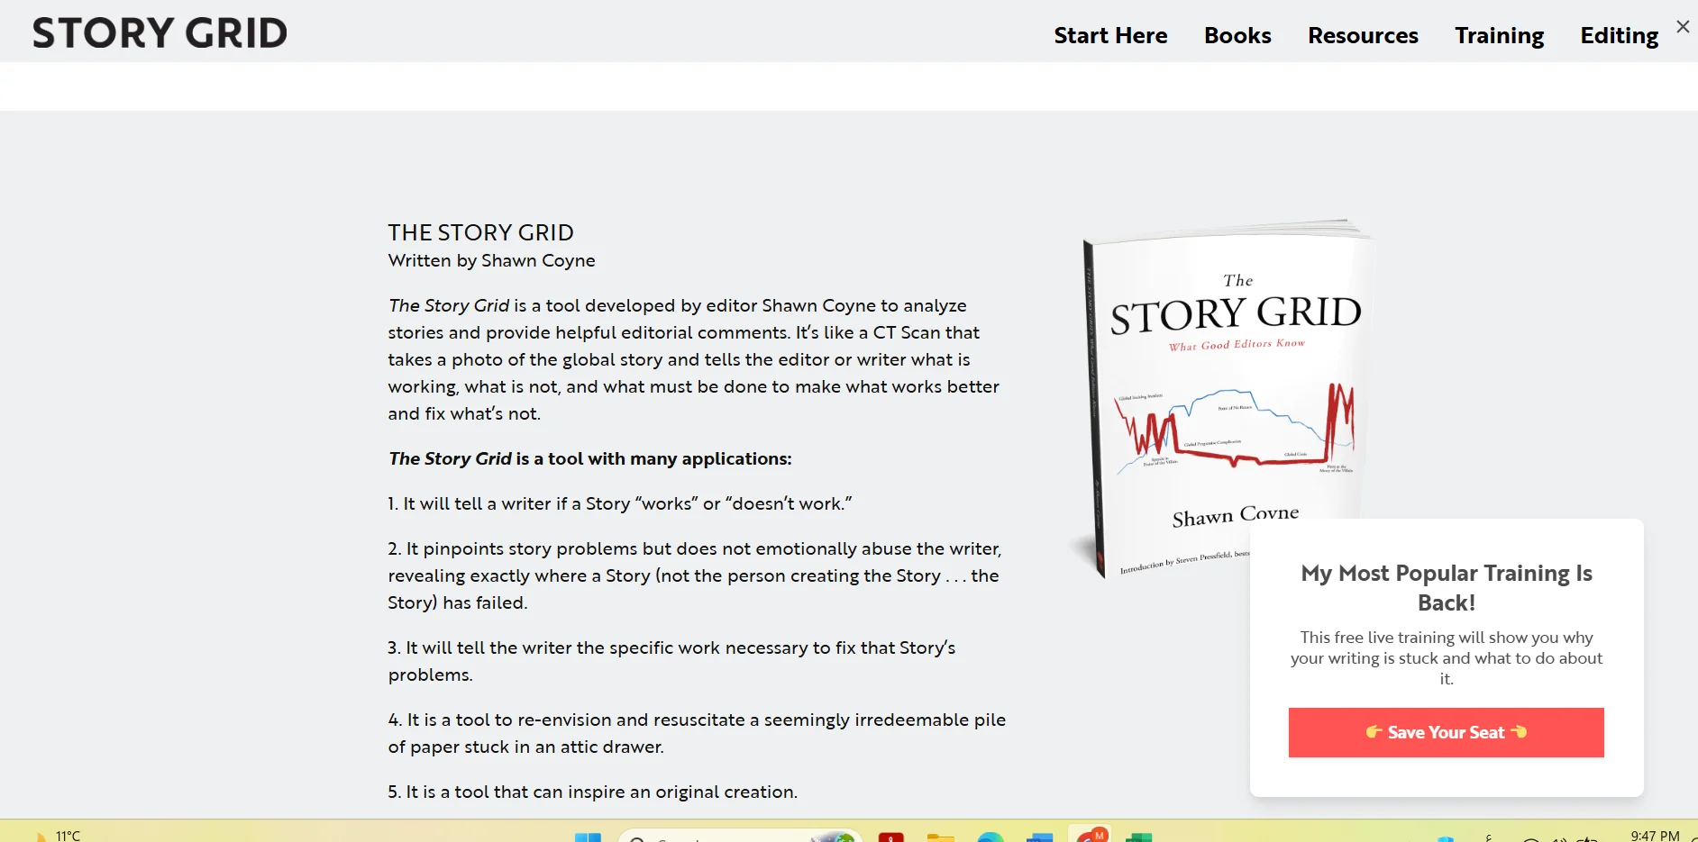
Task: Launch File Explorer from the taskbar
Action: pyautogui.click(x=942, y=837)
